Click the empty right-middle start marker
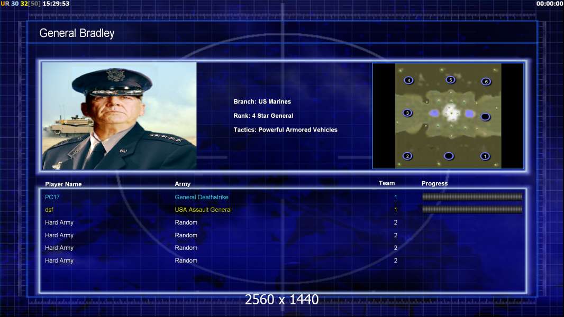The width and height of the screenshot is (564, 317). (485, 117)
